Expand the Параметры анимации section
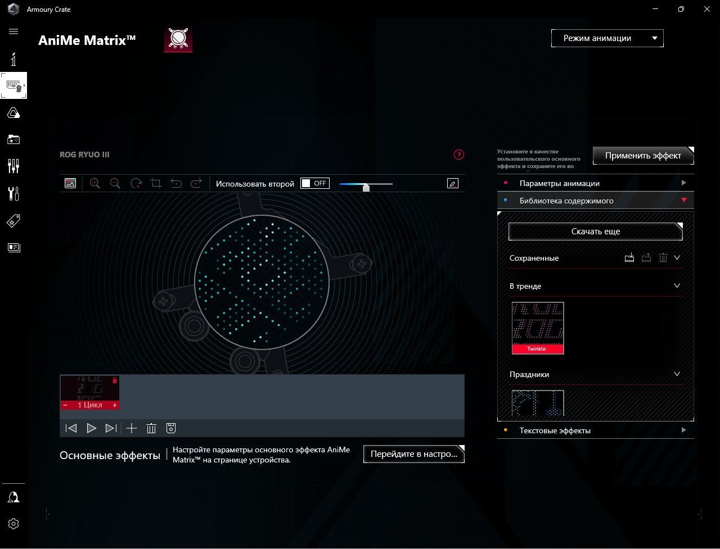 pos(596,183)
